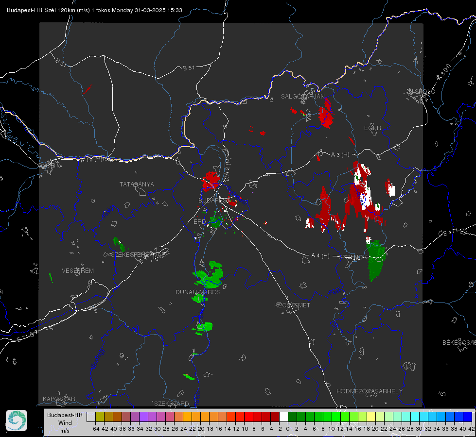Select the BEKESCSABA city label
Screen dimensions: 476x437
[x=459, y=342]
